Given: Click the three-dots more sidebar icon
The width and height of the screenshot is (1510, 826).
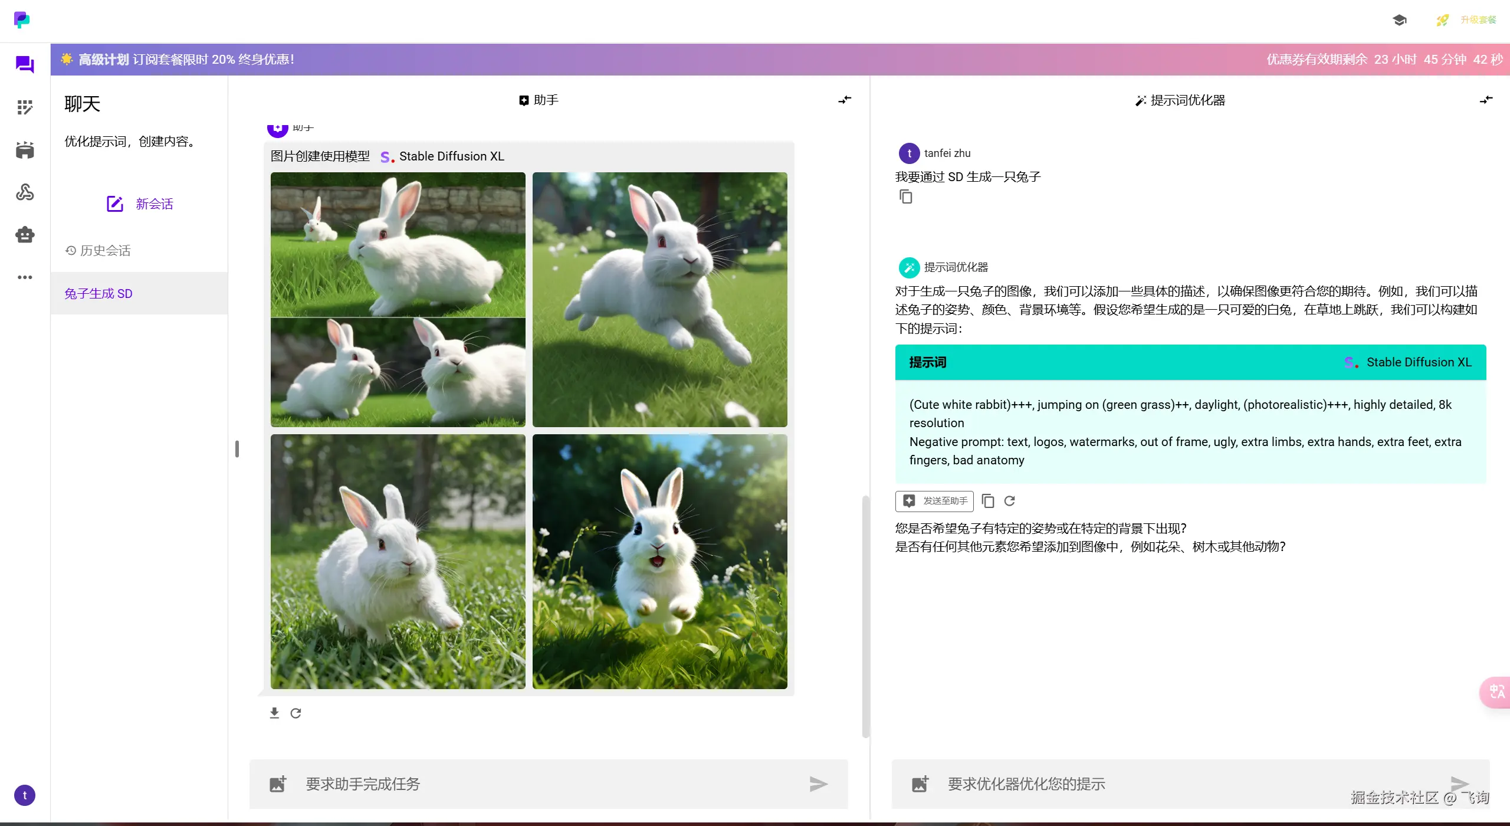Looking at the screenshot, I should (x=25, y=277).
